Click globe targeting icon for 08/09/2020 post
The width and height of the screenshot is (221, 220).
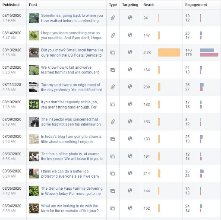click(x=130, y=121)
